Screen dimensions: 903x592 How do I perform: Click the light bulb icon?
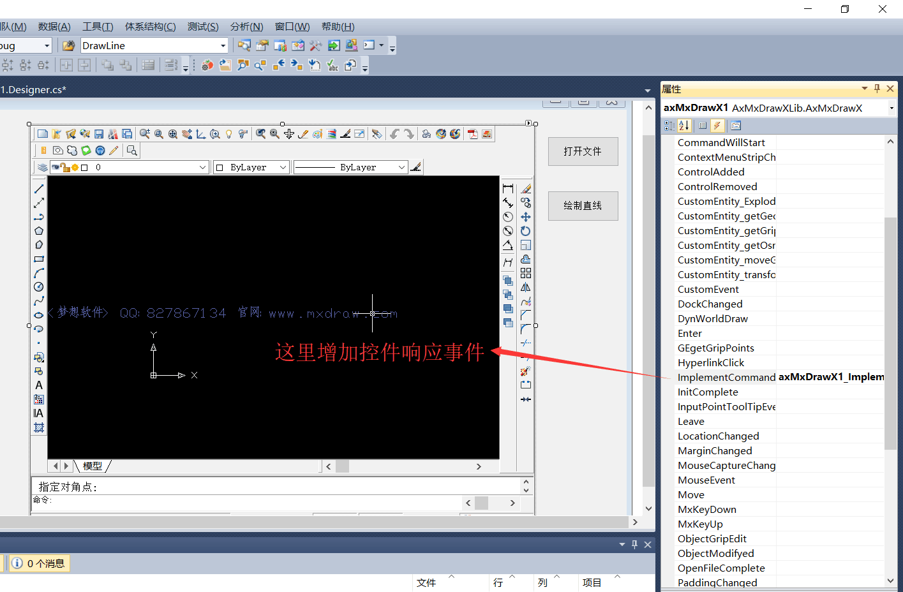(229, 134)
